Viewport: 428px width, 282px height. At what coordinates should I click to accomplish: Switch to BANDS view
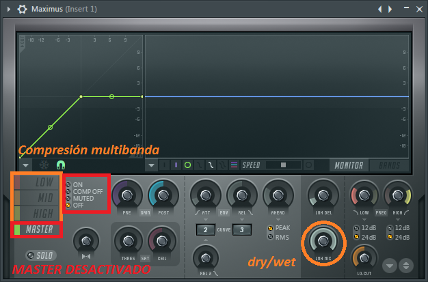point(390,165)
